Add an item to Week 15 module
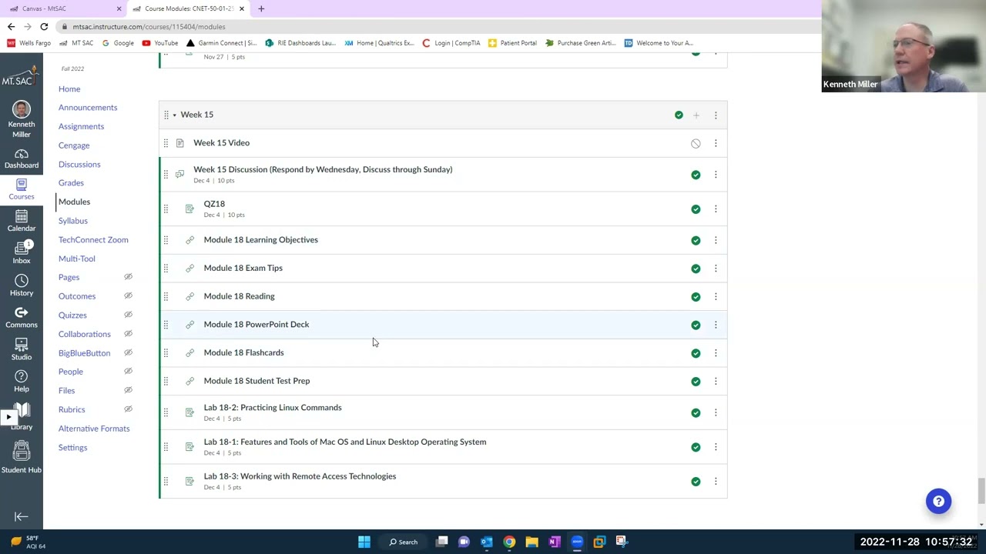The width and height of the screenshot is (986, 554). [x=696, y=115]
